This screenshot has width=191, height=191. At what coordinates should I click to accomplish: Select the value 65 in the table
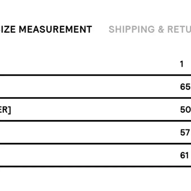click(185, 87)
